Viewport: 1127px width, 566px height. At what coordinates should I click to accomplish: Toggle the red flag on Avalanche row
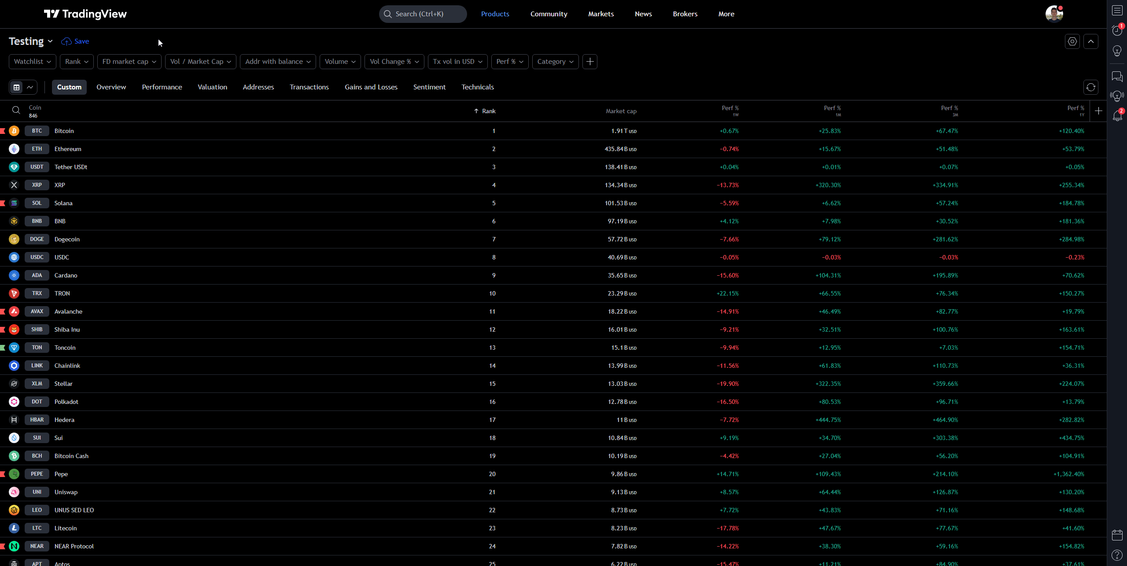[3, 311]
